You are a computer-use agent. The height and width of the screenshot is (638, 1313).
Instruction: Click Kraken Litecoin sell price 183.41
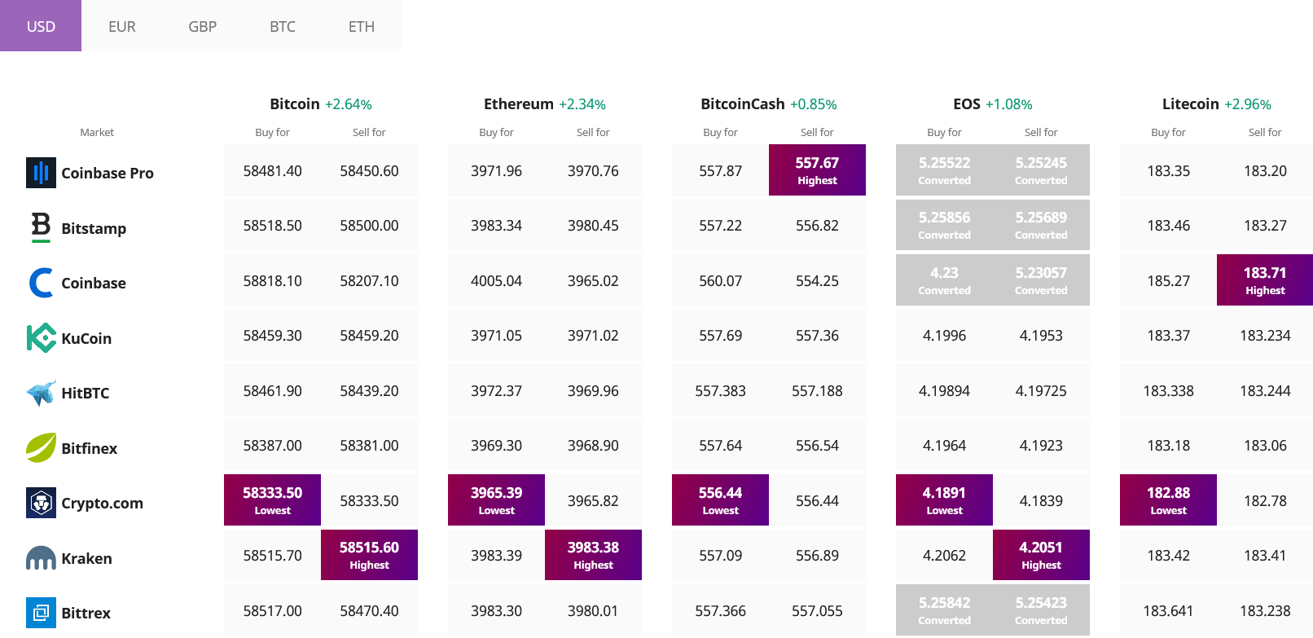click(x=1265, y=555)
